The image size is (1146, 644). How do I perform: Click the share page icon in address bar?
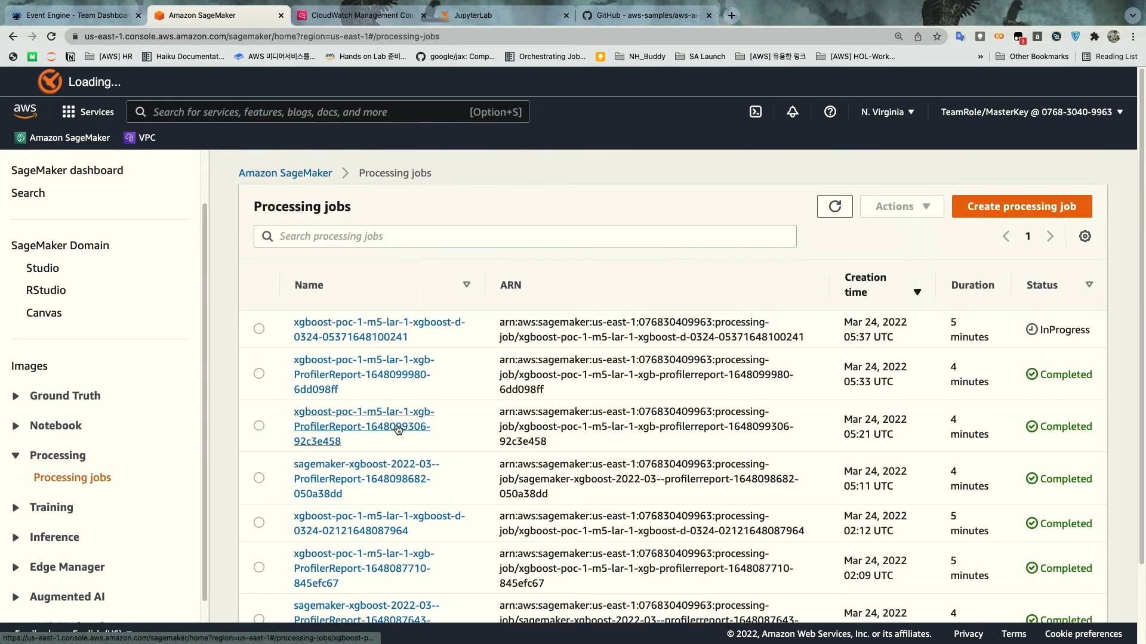pos(918,36)
